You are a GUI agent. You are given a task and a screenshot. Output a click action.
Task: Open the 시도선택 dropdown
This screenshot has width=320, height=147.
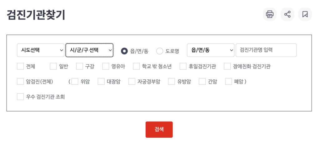click(x=41, y=50)
